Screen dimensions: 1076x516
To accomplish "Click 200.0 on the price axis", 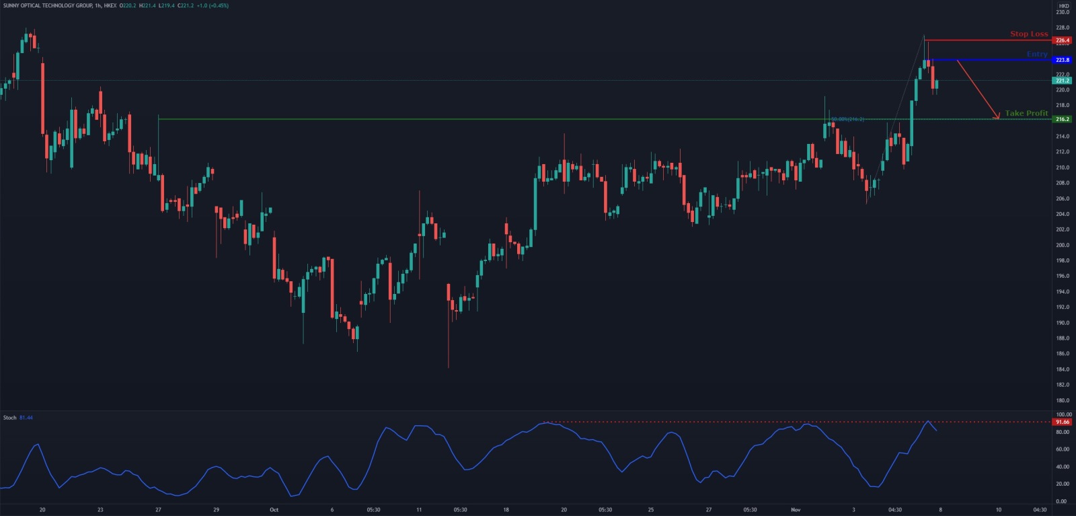I will click(1063, 245).
